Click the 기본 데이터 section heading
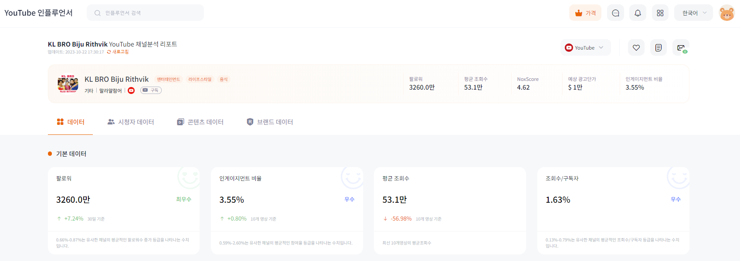Image resolution: width=740 pixels, height=261 pixels. pyautogui.click(x=71, y=154)
